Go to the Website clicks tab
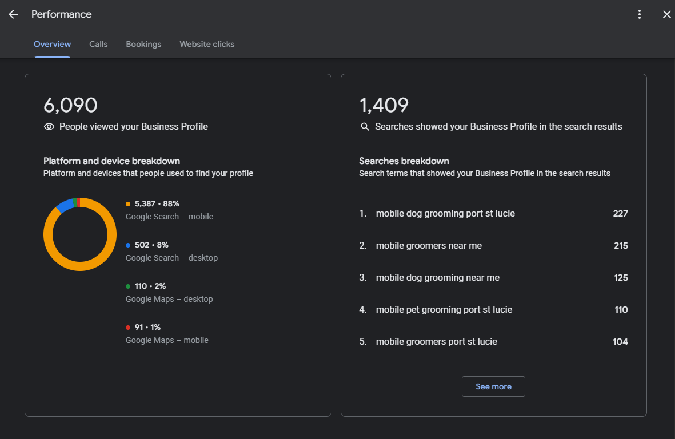This screenshot has width=675, height=439. point(207,44)
